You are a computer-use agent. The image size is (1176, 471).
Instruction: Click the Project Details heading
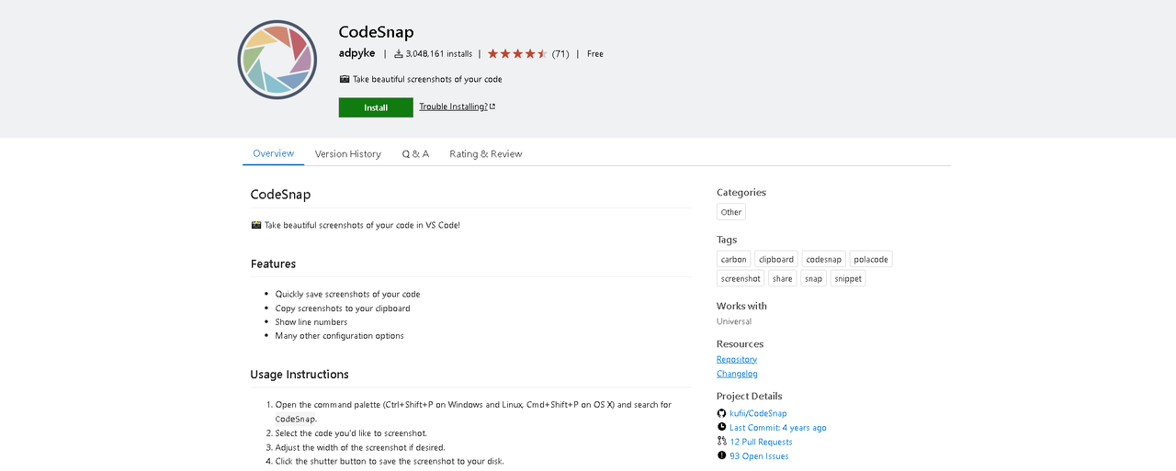click(750, 397)
